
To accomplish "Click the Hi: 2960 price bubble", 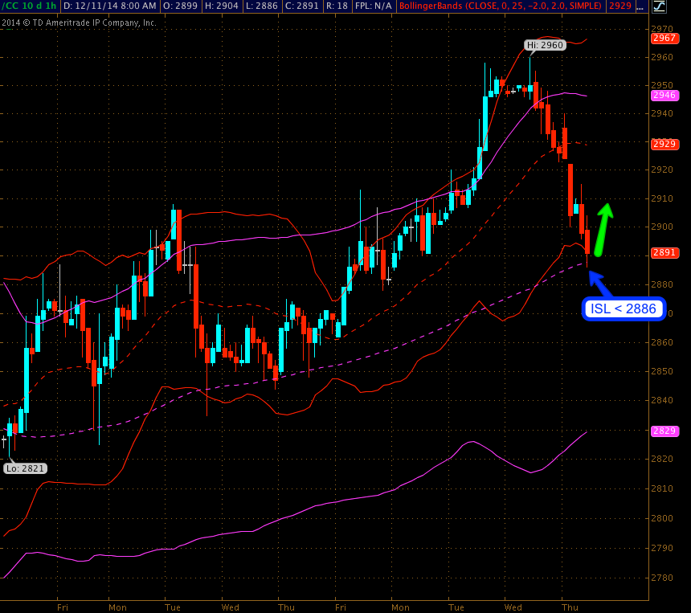I will 546,46.
